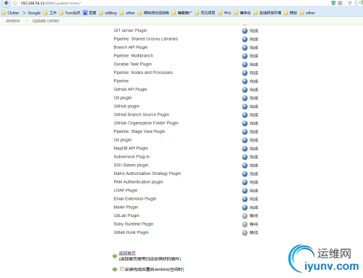
Task: Click the status ball for GitHub Organization Folder Plugin
Action: [x=245, y=123]
